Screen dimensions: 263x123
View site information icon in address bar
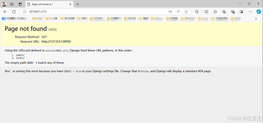pyautogui.click(x=25, y=12)
